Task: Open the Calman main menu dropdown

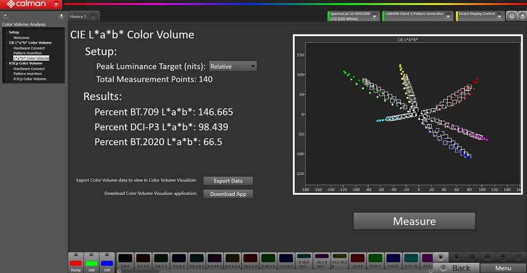Action: pyautogui.click(x=56, y=4)
